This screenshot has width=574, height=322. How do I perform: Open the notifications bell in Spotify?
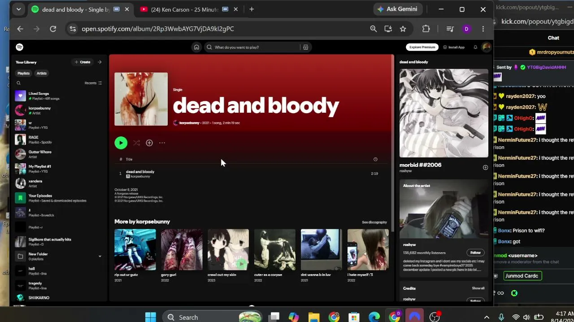[475, 47]
